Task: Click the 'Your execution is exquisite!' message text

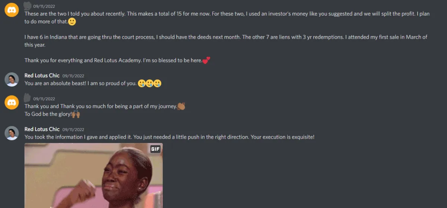Action: (282, 137)
